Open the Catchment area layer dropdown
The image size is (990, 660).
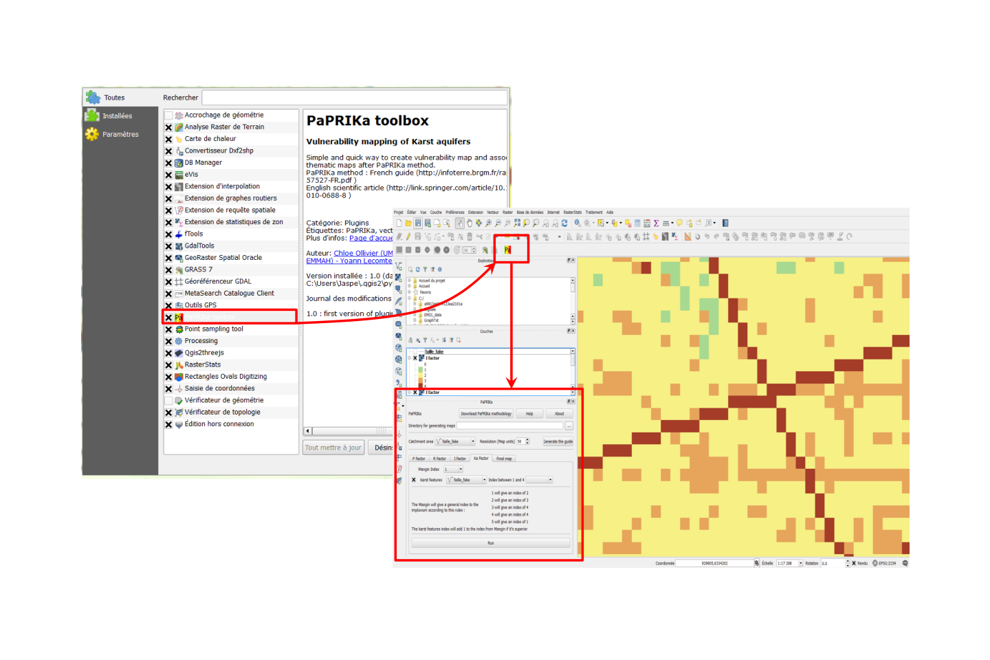[x=455, y=441]
